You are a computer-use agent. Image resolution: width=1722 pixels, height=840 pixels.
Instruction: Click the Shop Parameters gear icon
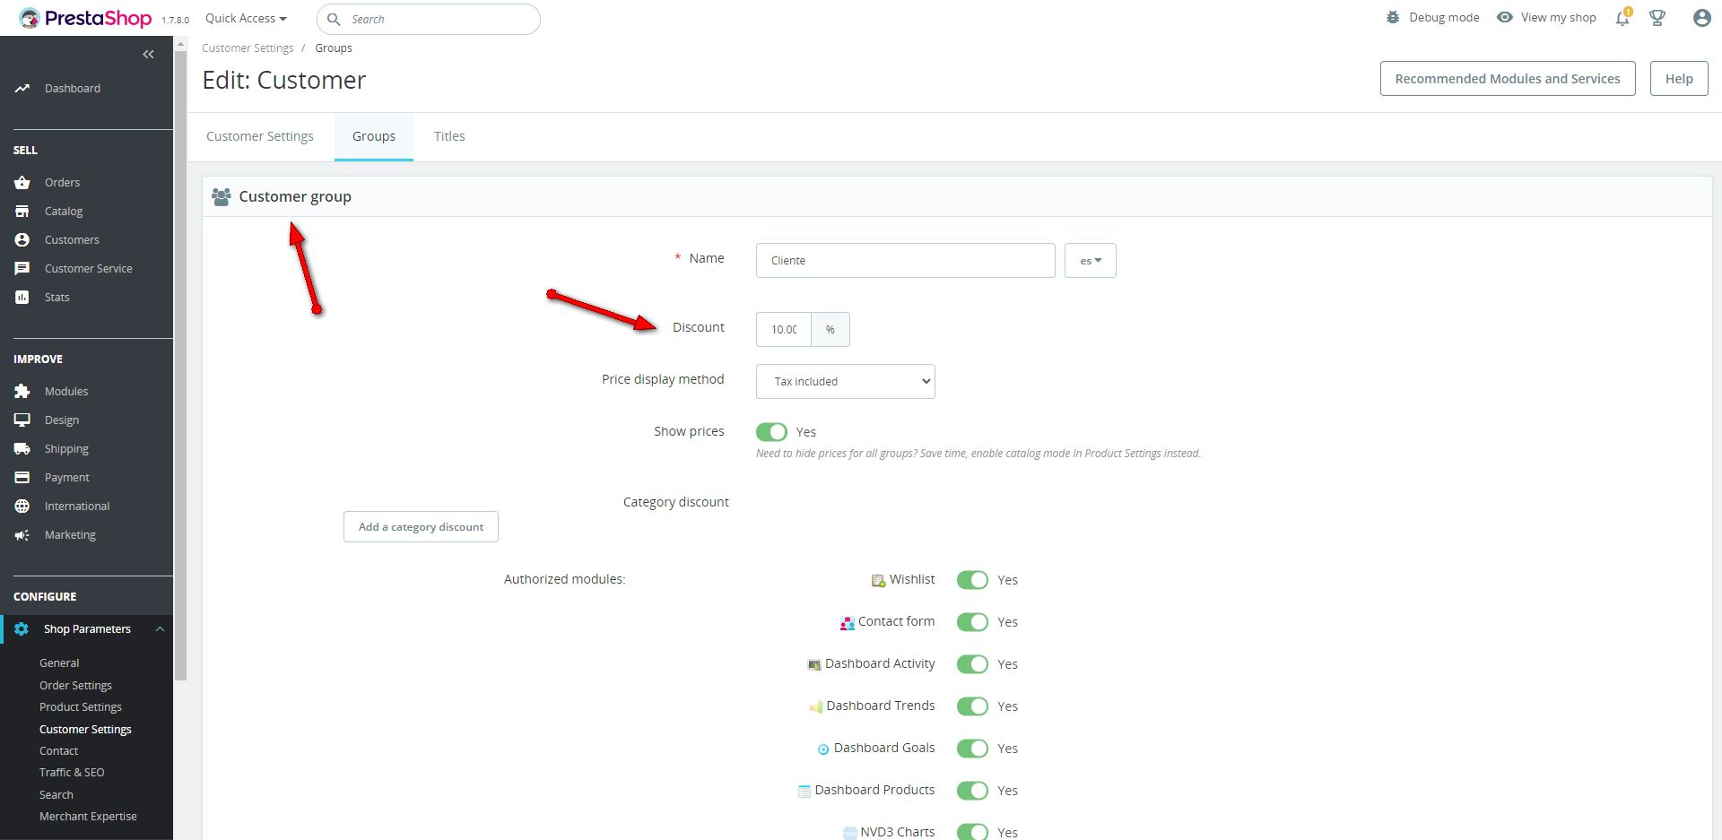22,628
